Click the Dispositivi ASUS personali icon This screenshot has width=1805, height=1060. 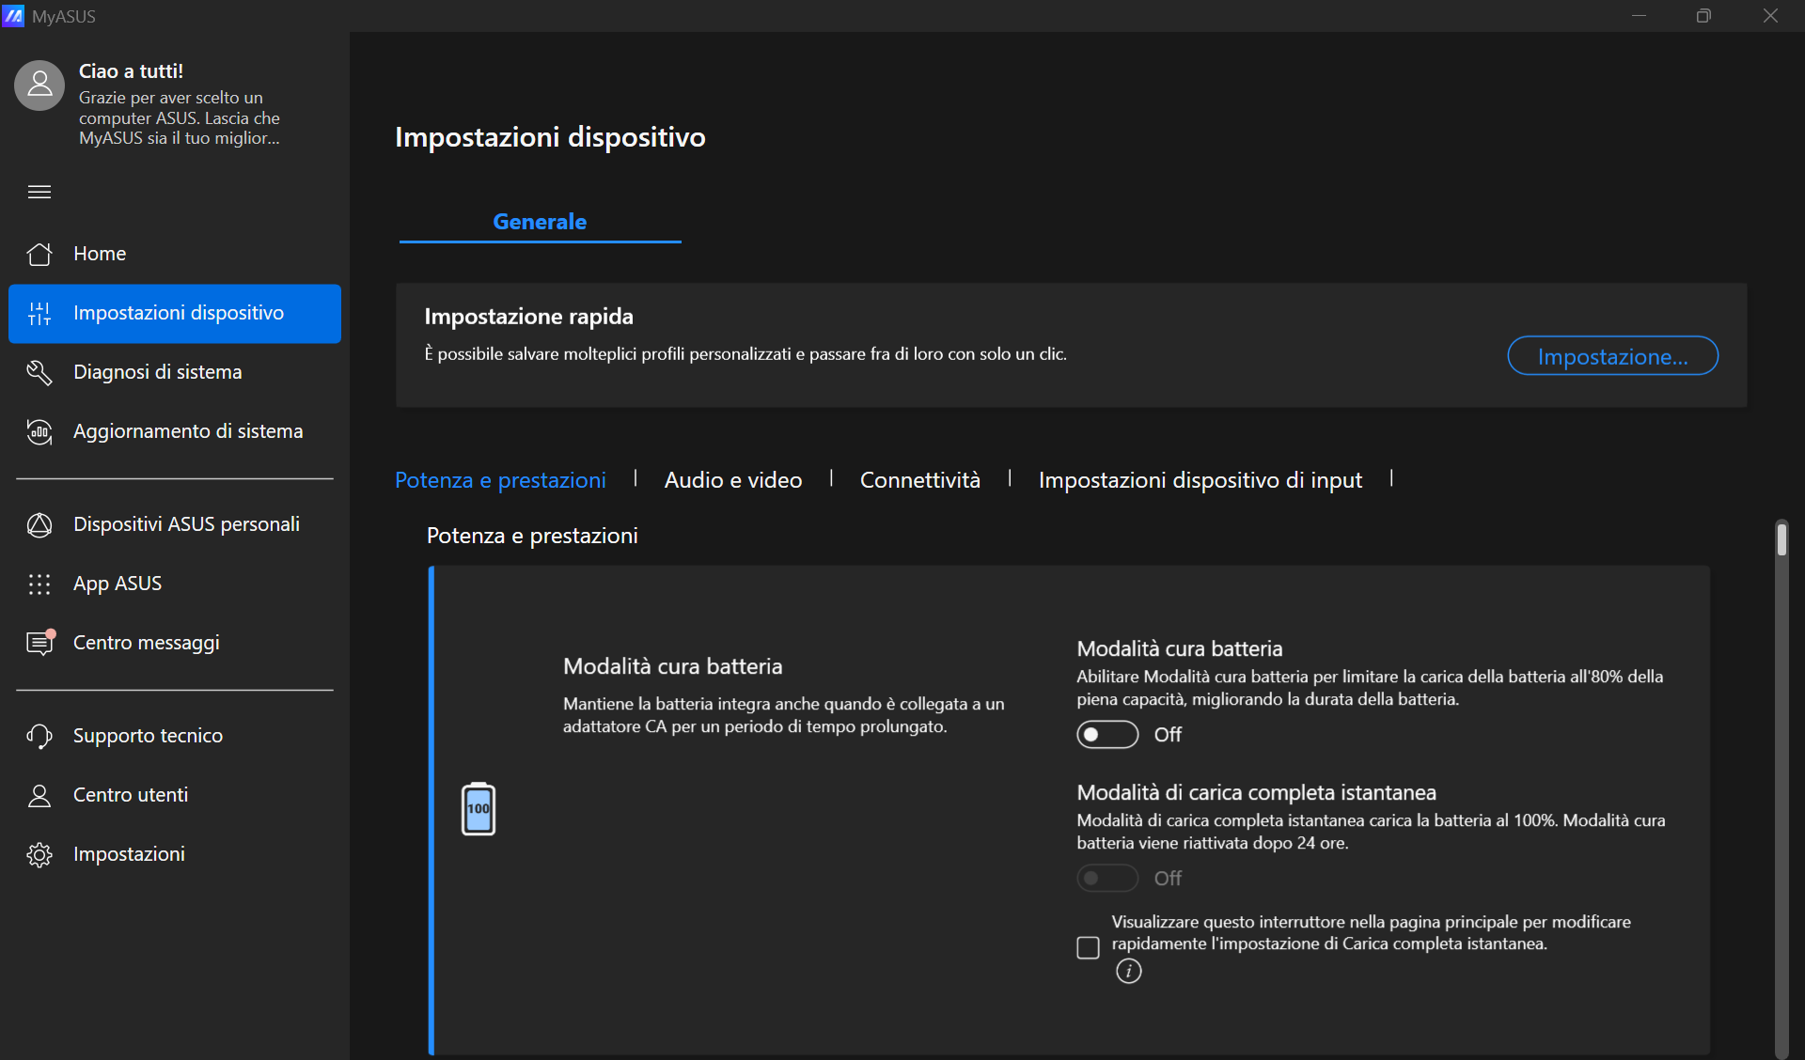[39, 524]
